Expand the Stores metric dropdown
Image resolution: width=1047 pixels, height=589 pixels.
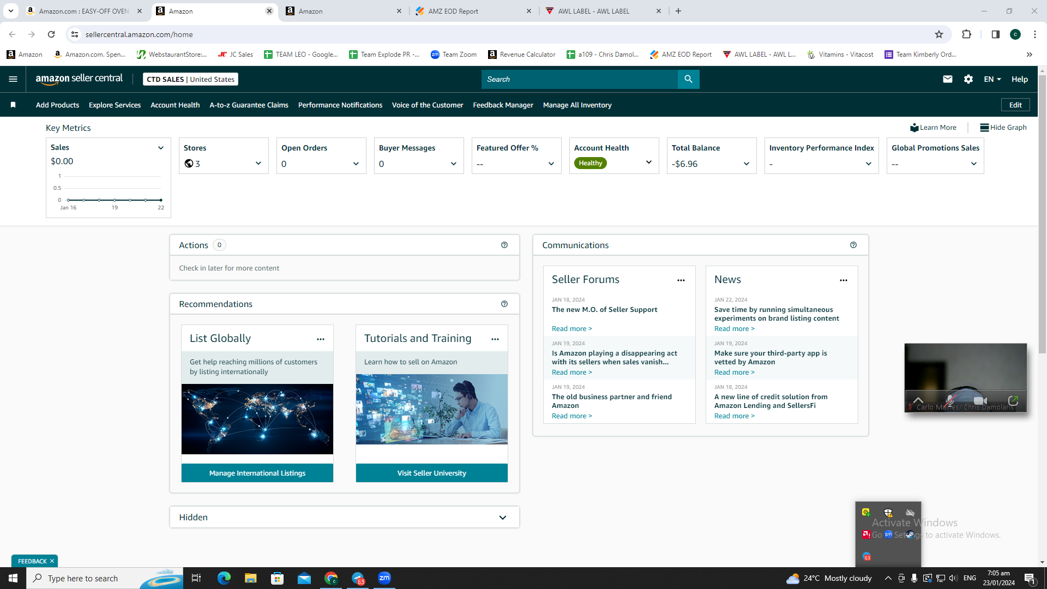258,163
